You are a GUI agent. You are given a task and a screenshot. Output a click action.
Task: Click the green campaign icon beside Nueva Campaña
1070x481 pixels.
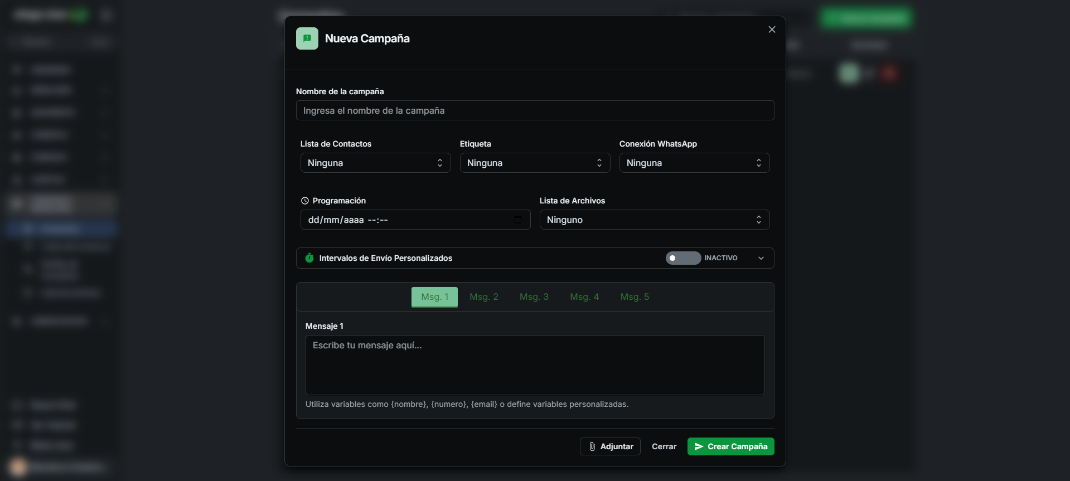tap(307, 38)
